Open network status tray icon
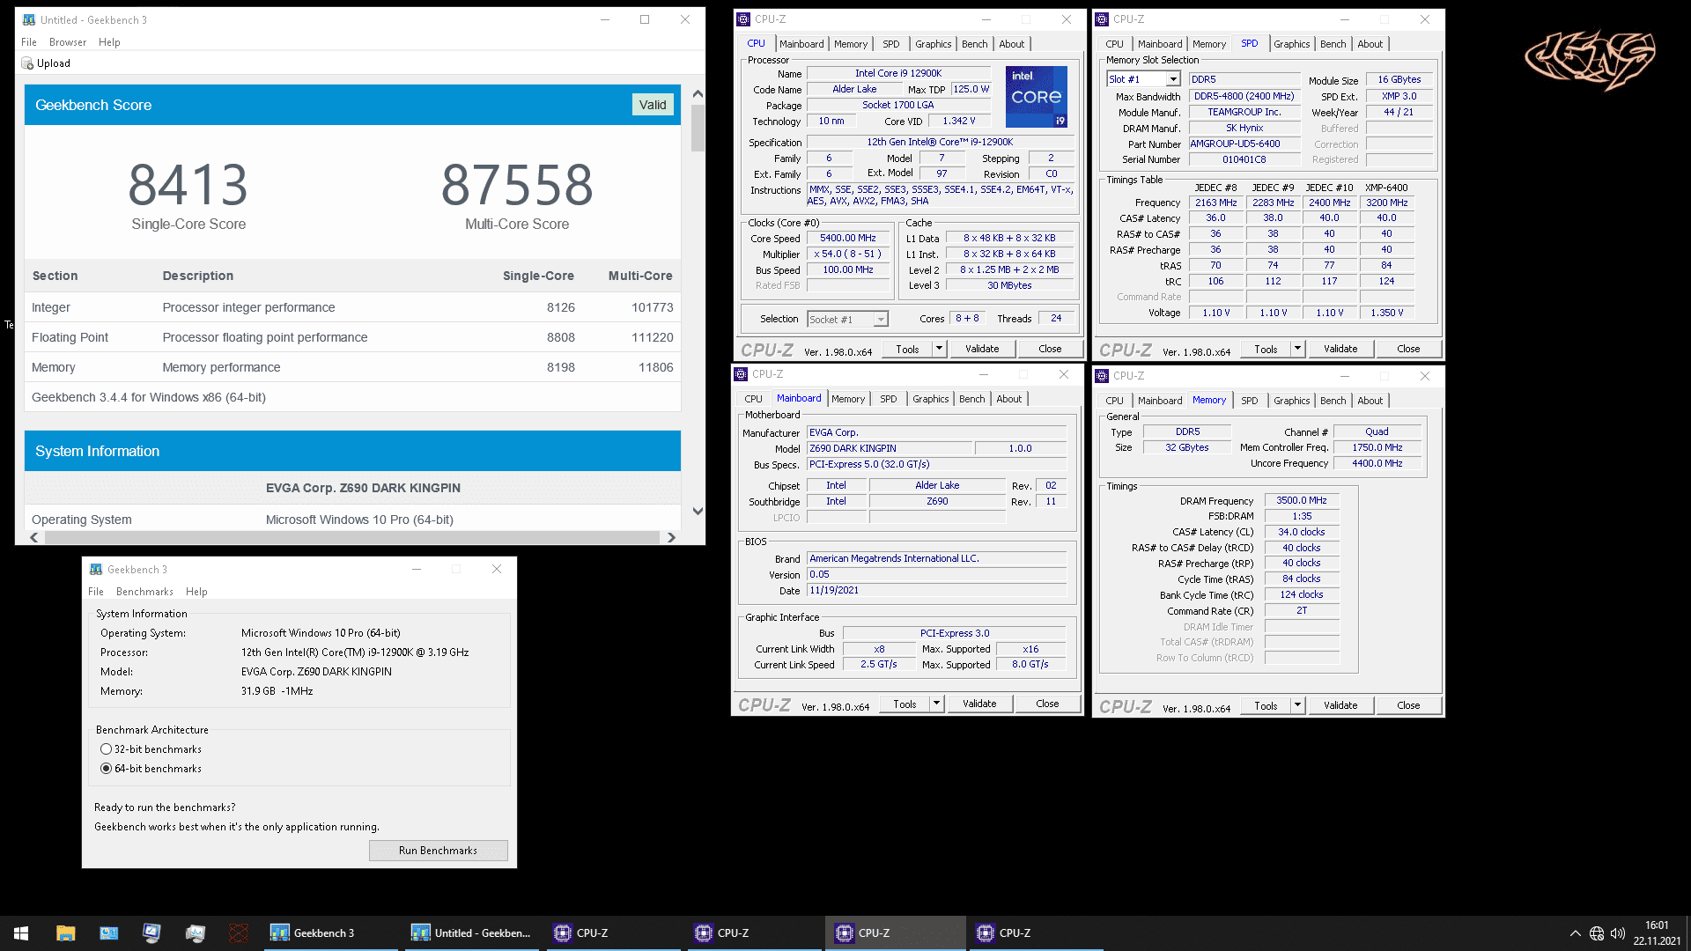 pos(1597,933)
